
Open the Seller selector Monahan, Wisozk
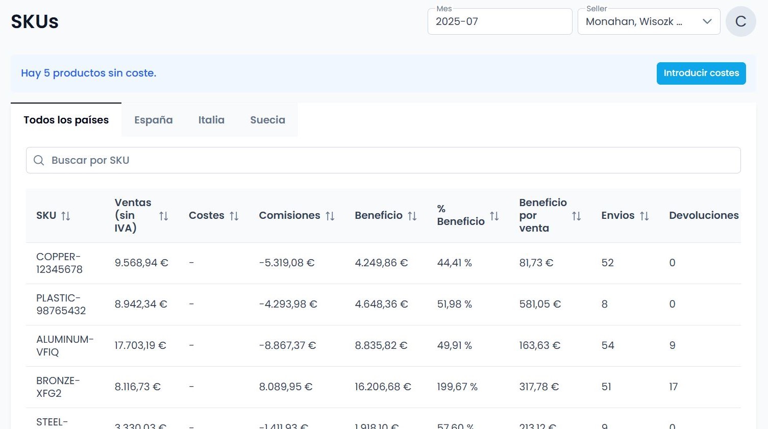(x=649, y=21)
